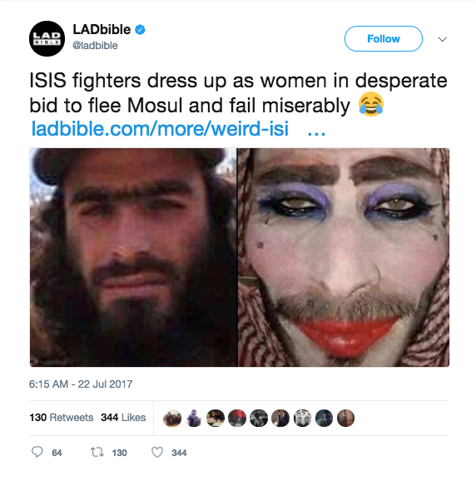
Task: Click the retweet arrows icon
Action: (97, 452)
